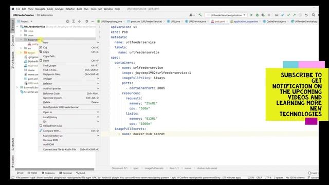
Task: Click the Git commit checkmark icon
Action: pos(288,15)
